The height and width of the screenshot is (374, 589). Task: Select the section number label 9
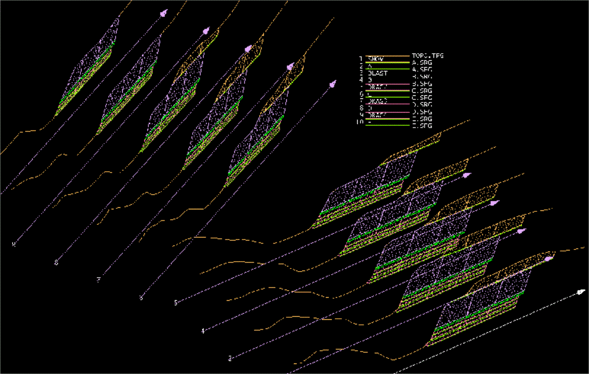tap(14, 244)
